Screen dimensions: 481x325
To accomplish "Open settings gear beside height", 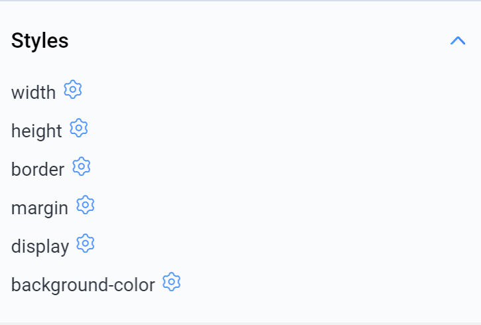I will [x=79, y=128].
